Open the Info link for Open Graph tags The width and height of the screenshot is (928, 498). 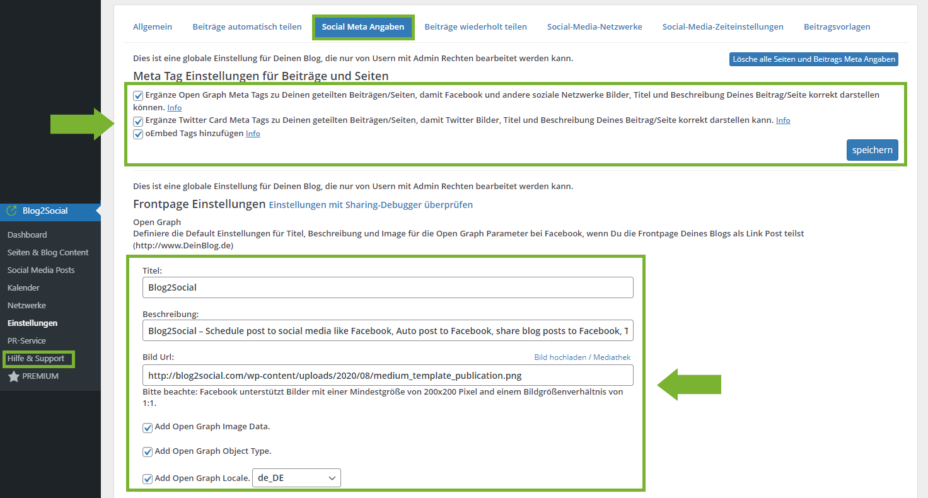tap(175, 108)
